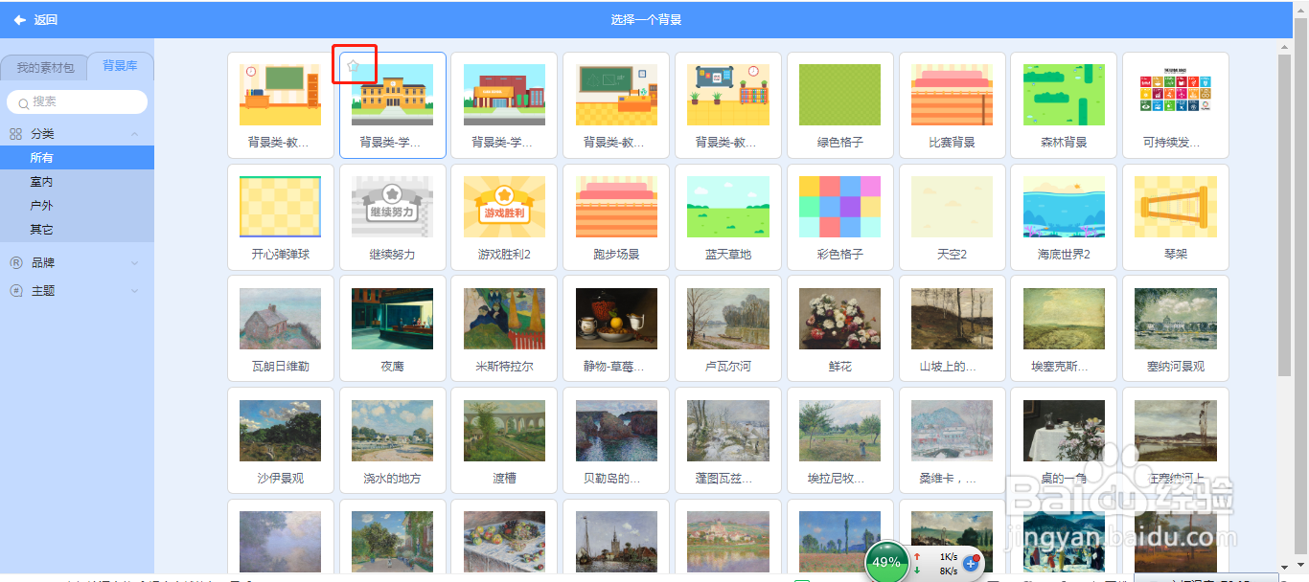The image size is (1309, 582).
Task: Click the 沙伊景观 painting label
Action: click(x=281, y=479)
